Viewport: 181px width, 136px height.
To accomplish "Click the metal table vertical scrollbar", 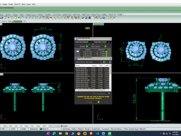I will pyautogui.click(x=110, y=76).
